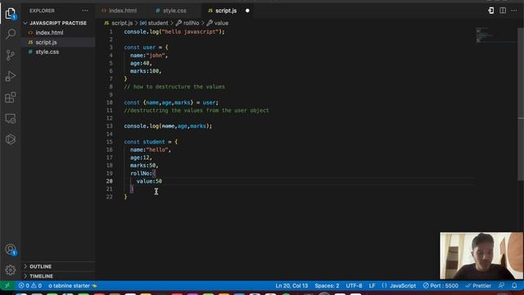Viewport: 524px width, 295px height.
Task: Expand the OUTLINE section
Action: [40, 266]
